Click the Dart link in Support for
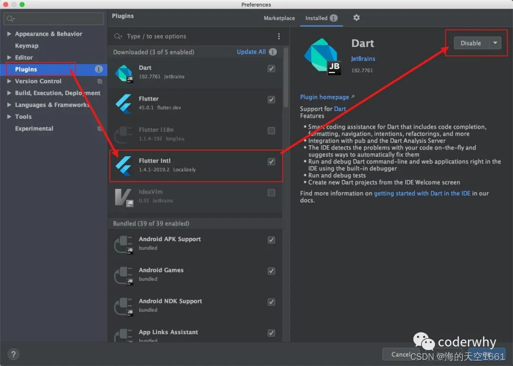This screenshot has height=366, width=513. tap(340, 109)
